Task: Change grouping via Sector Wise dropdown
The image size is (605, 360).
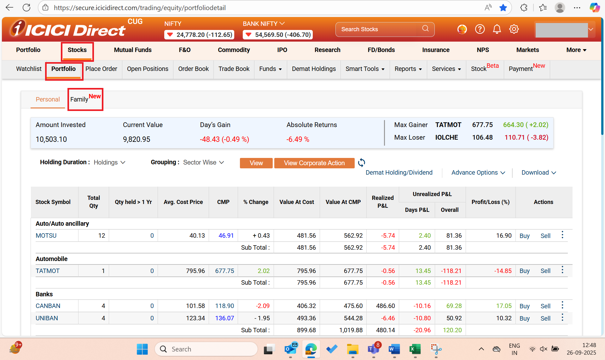Action: tap(203, 162)
